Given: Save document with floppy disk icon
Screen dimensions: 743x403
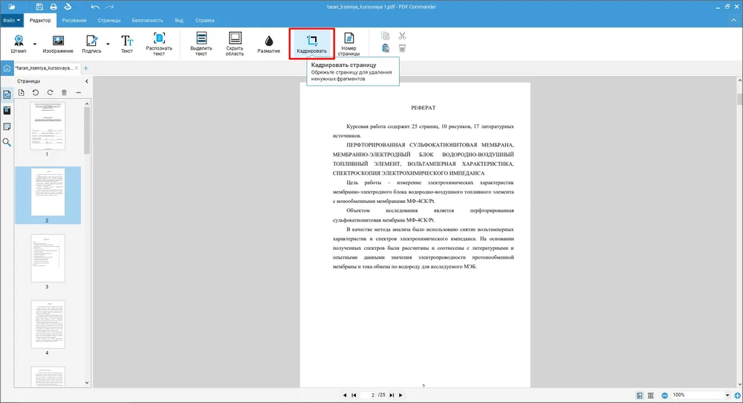Looking at the screenshot, I should [39, 7].
